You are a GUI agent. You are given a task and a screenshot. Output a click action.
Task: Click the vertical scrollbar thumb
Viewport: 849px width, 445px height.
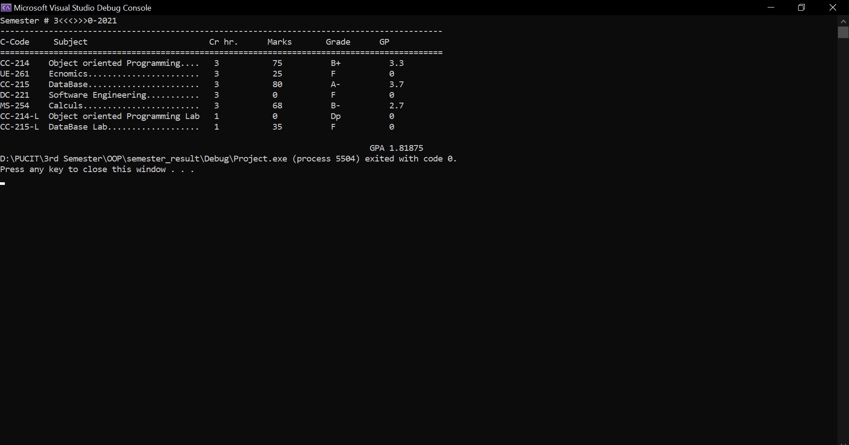843,32
